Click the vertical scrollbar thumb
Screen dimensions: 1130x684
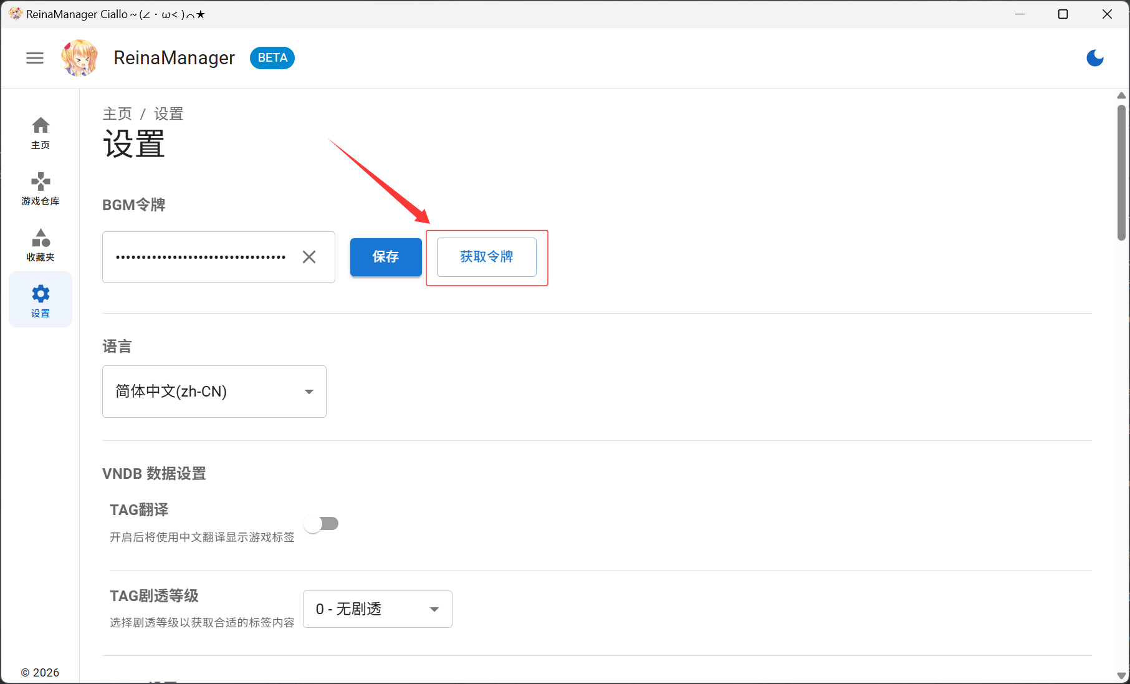pyautogui.click(x=1121, y=171)
